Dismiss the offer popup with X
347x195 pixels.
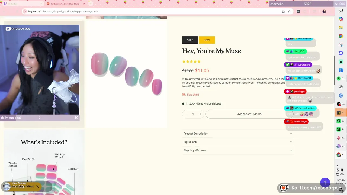(x=38, y=187)
